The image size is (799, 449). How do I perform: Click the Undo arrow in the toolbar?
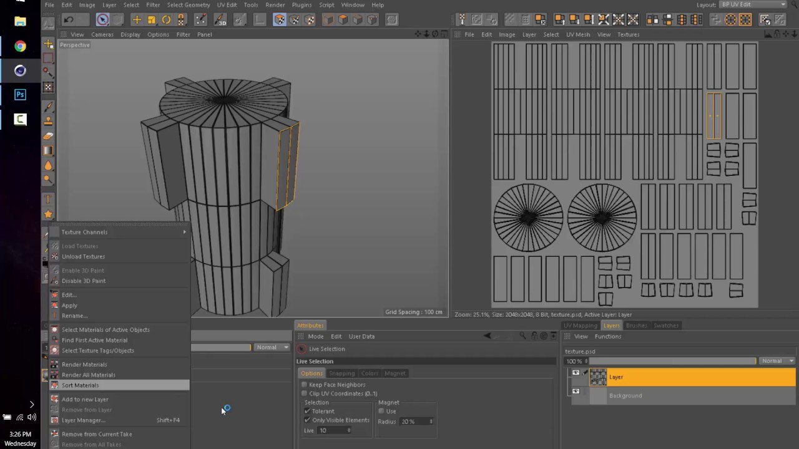(x=69, y=20)
